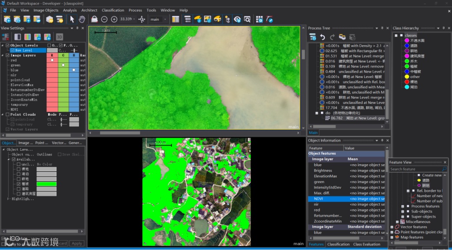Image resolution: width=452 pixels, height=250 pixels.
Task: Click the zoom in plus icon
Action: 114,19
